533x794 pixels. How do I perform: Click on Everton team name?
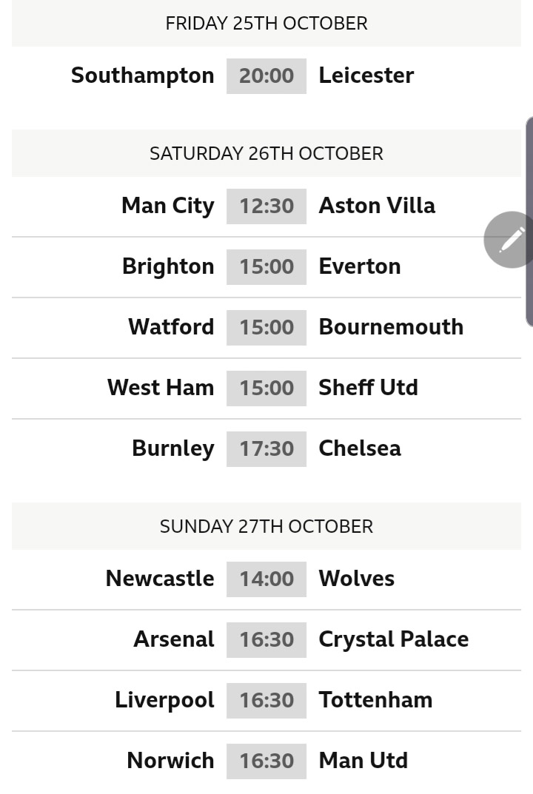(360, 266)
